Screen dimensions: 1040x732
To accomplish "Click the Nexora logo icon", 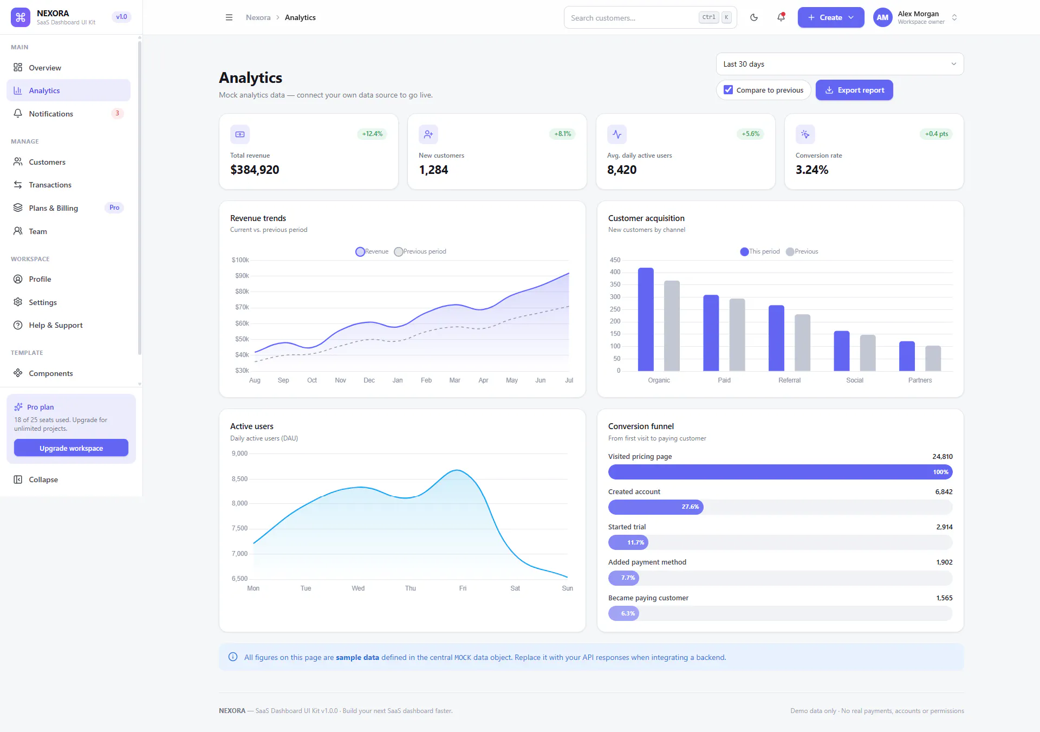I will pyautogui.click(x=21, y=17).
